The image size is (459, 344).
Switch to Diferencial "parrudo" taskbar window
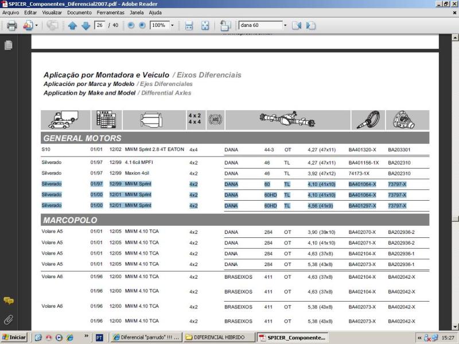(147, 337)
